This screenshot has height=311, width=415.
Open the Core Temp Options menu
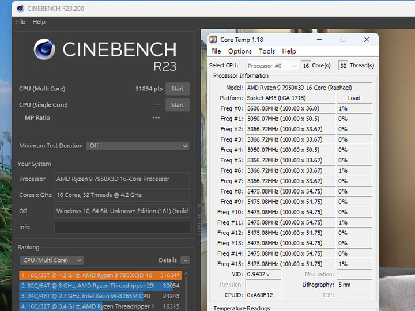point(240,51)
